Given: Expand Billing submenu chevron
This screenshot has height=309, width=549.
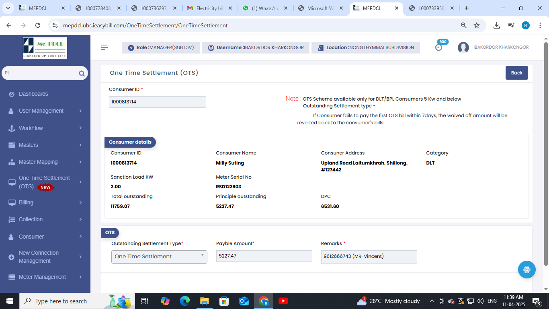Looking at the screenshot, I should (x=80, y=202).
